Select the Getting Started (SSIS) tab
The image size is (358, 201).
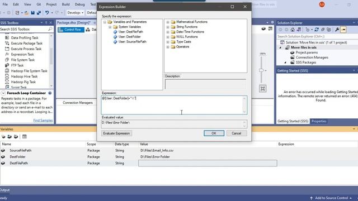293,121
